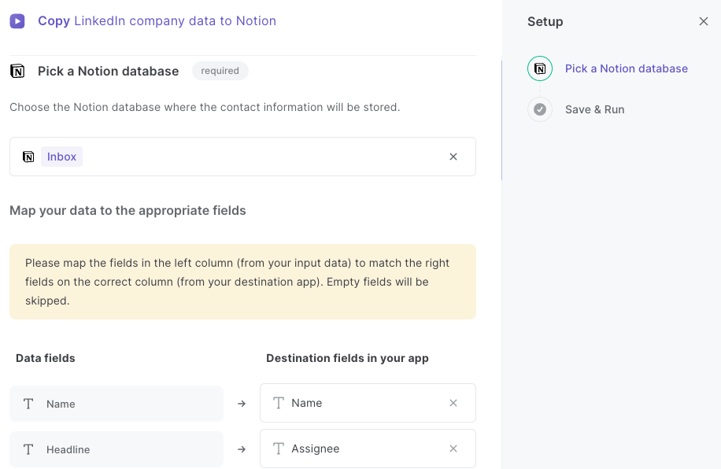Viewport: 721px width, 469px height.
Task: Click the text type icon in the Headline data field
Action: (x=28, y=449)
